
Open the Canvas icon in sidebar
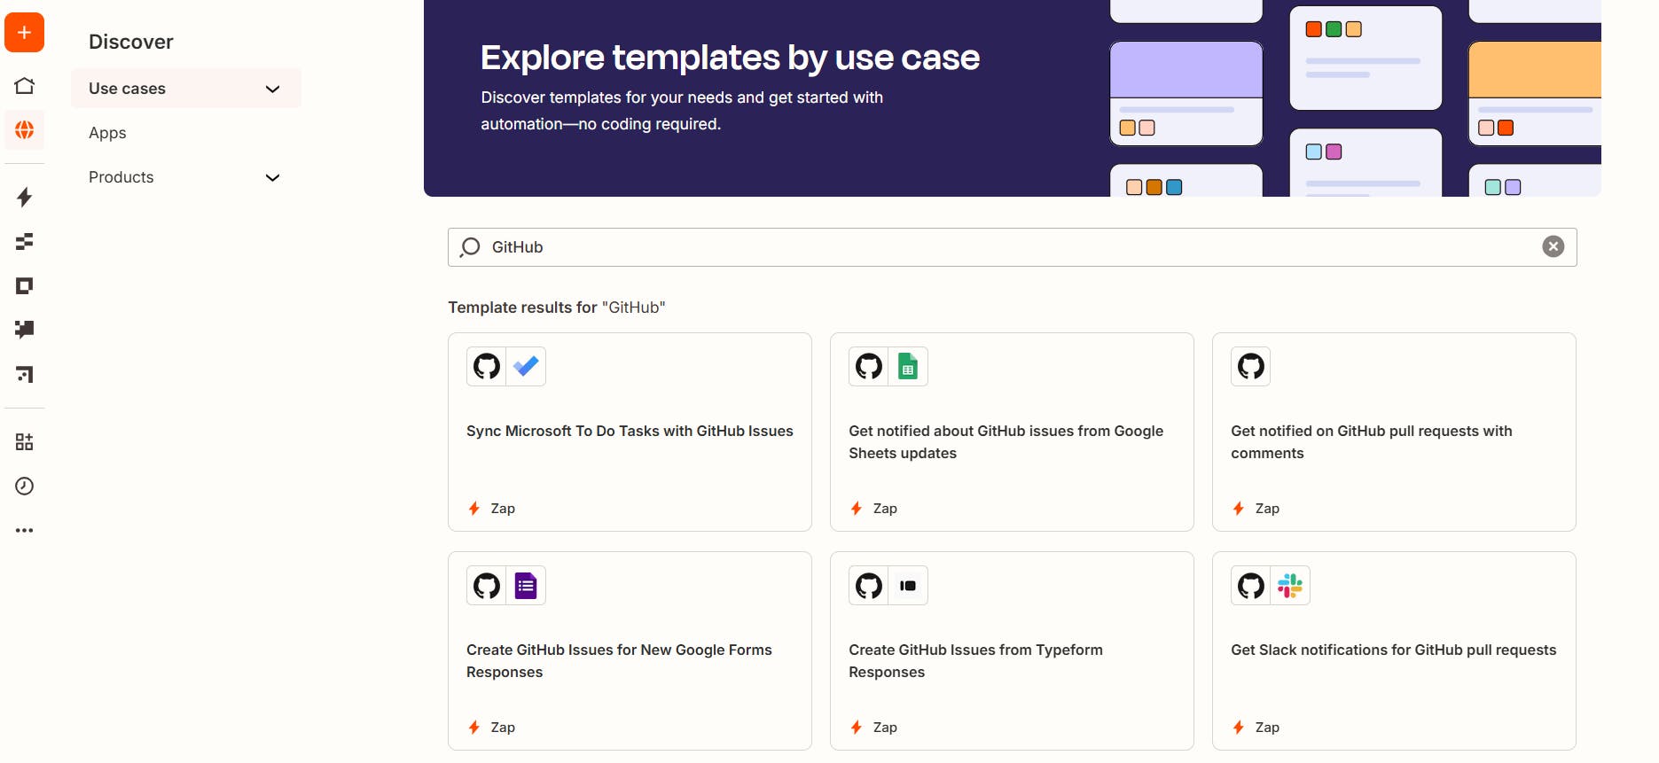point(24,374)
